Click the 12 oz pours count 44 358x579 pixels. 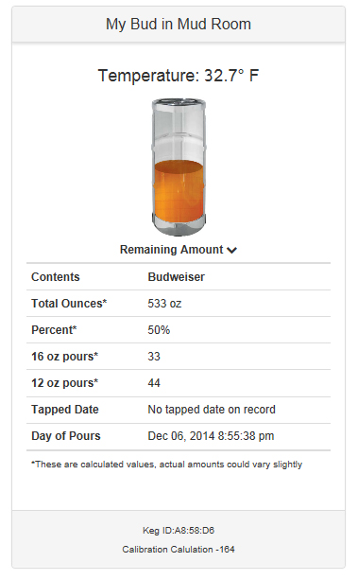pyautogui.click(x=154, y=383)
